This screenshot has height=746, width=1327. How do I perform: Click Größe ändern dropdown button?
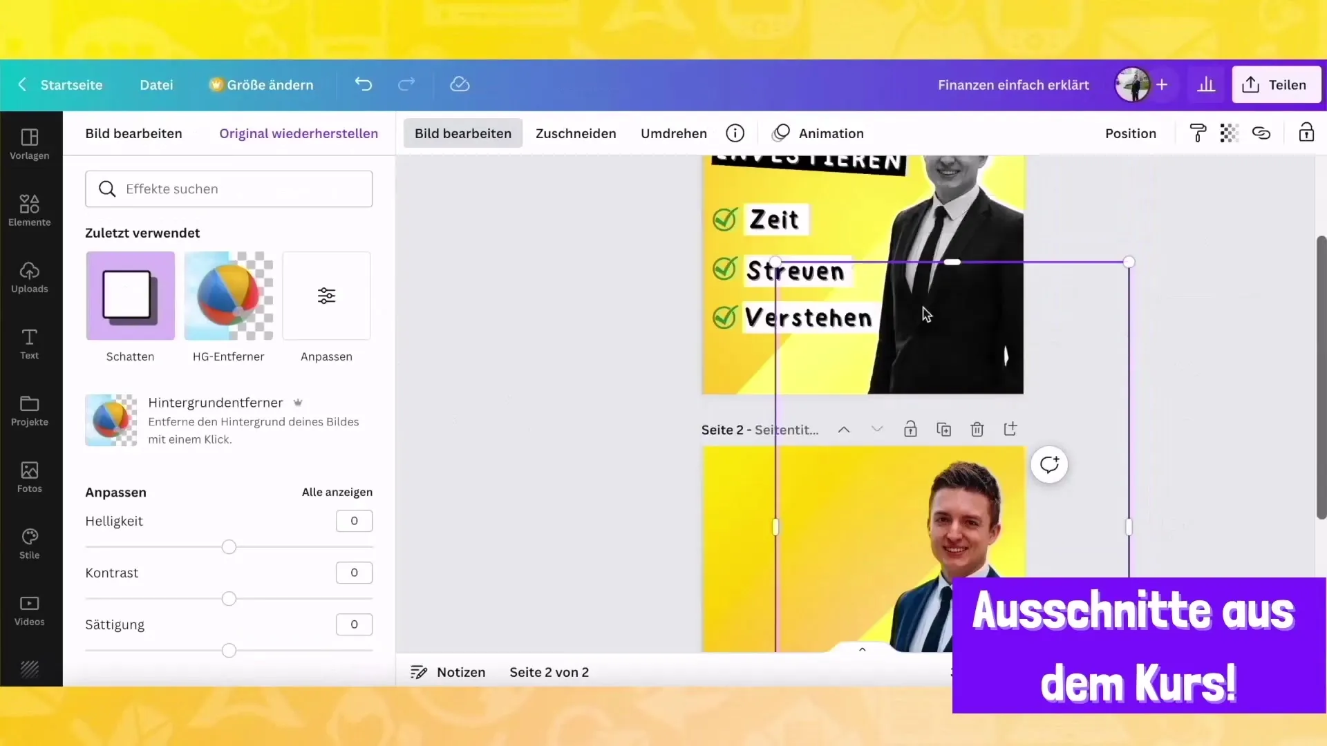pos(261,85)
